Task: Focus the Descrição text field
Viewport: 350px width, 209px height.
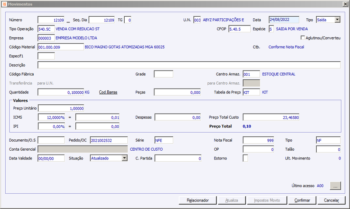Action: pyautogui.click(x=189, y=65)
